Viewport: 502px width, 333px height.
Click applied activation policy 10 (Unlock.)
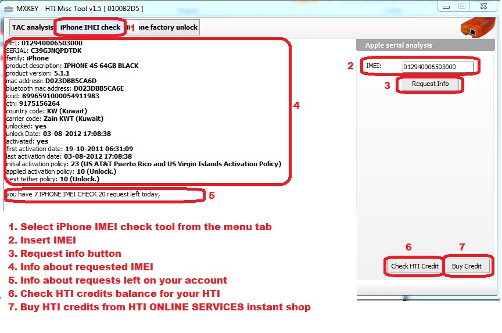click(61, 171)
